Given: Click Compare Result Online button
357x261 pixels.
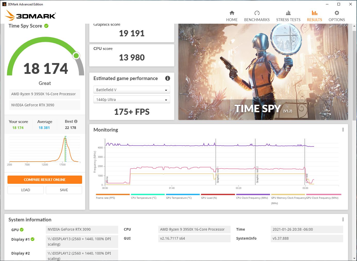Looking at the screenshot, I should [x=45, y=180].
